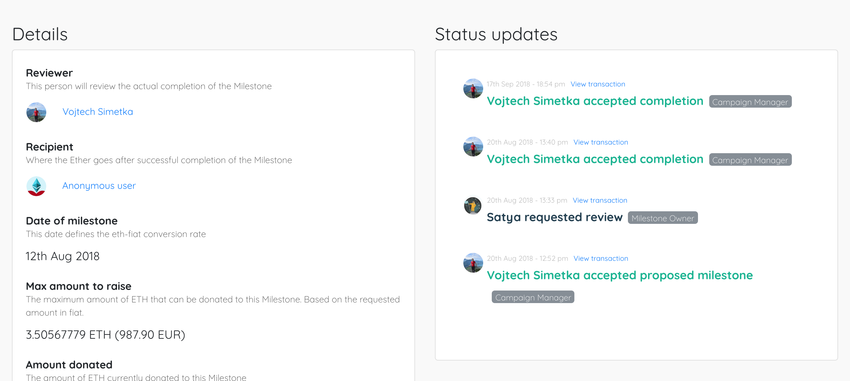View transaction for the 13:33 pm update

click(600, 200)
